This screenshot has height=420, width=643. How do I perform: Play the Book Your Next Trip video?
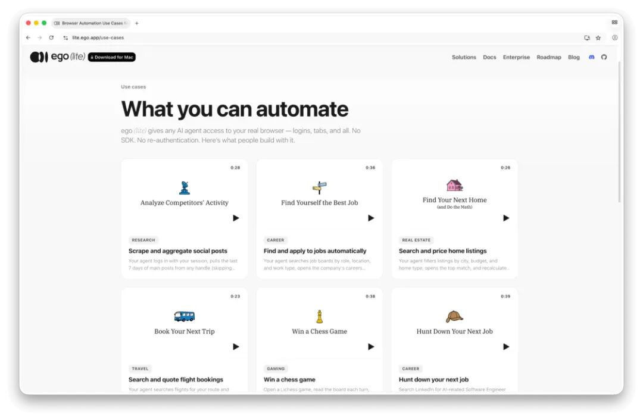[236, 347]
